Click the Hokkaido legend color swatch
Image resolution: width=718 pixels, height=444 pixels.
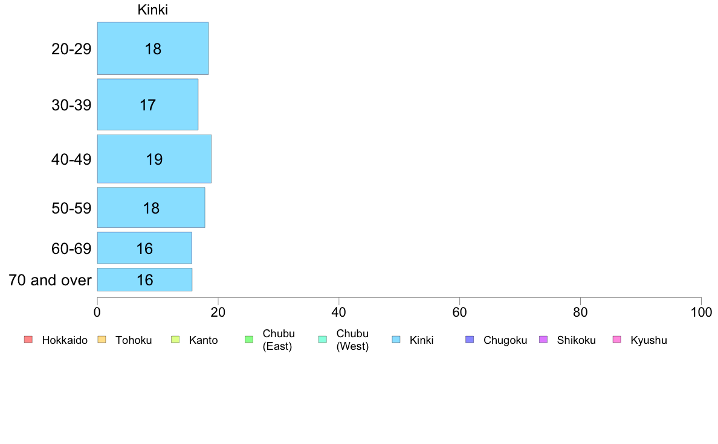[x=28, y=340]
